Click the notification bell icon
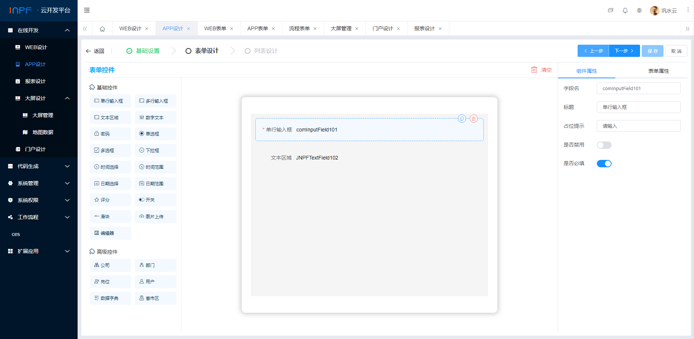Image resolution: width=694 pixels, height=339 pixels. point(625,10)
